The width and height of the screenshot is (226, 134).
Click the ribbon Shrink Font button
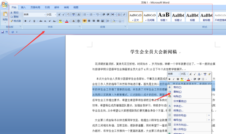click(x=63, y=15)
